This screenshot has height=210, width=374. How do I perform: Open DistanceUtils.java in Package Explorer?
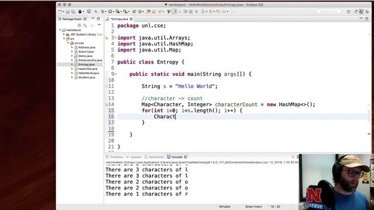(90, 60)
